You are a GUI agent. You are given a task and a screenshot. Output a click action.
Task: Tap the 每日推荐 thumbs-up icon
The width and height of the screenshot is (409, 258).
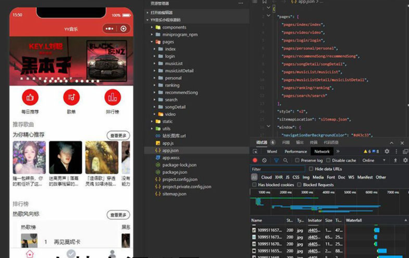(x=30, y=97)
